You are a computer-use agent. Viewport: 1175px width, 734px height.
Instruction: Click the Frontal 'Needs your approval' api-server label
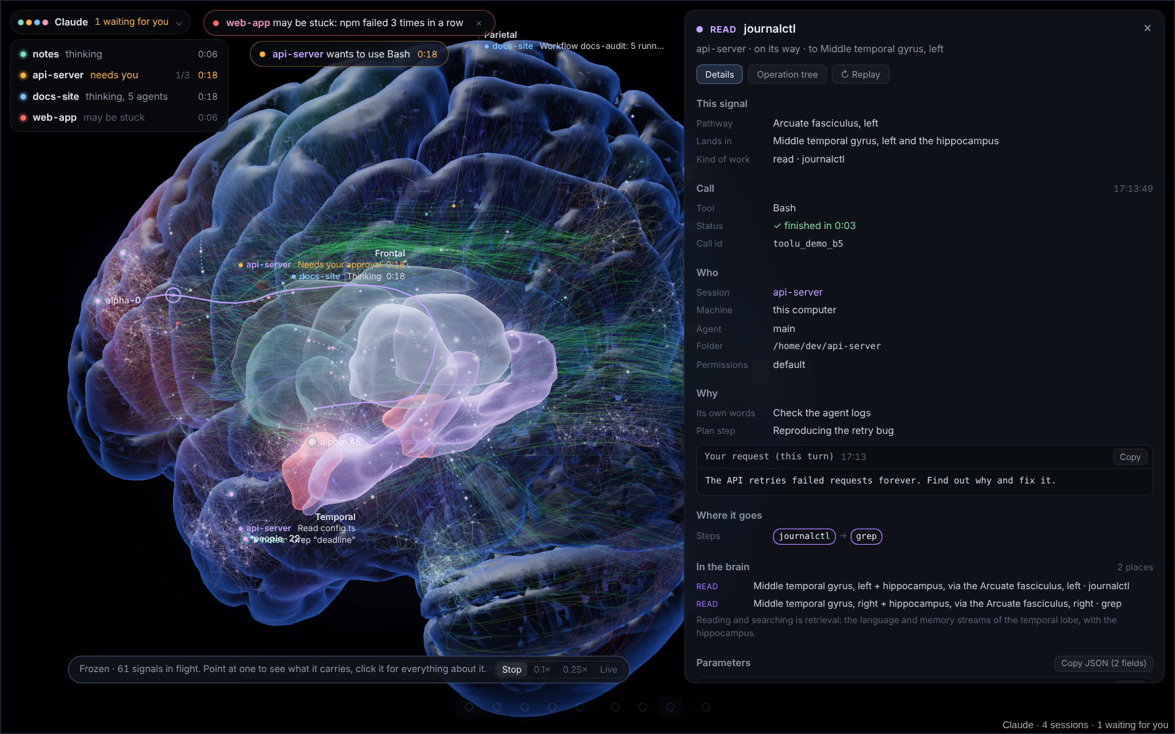[322, 264]
